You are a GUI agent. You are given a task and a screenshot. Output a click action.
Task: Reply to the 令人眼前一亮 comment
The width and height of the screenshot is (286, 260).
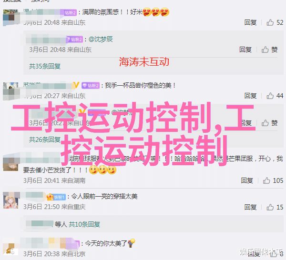point(250,207)
